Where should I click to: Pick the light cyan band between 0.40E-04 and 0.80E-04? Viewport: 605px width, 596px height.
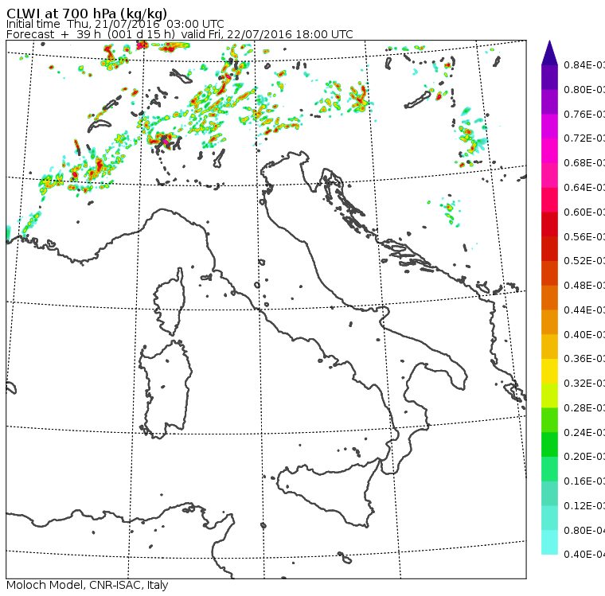pyautogui.click(x=549, y=543)
